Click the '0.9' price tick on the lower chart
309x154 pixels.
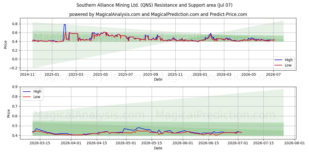click(15, 87)
